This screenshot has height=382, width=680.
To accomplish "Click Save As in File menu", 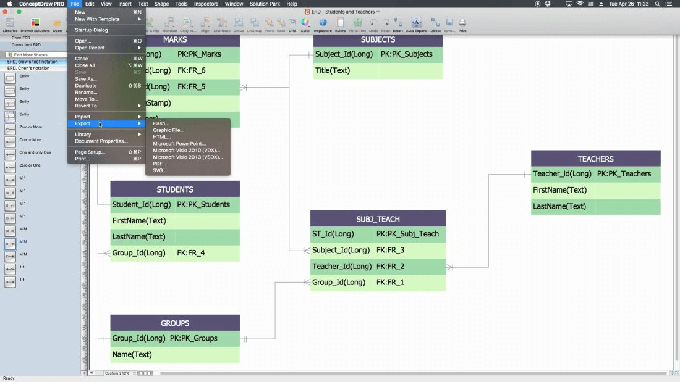I will tap(107, 79).
